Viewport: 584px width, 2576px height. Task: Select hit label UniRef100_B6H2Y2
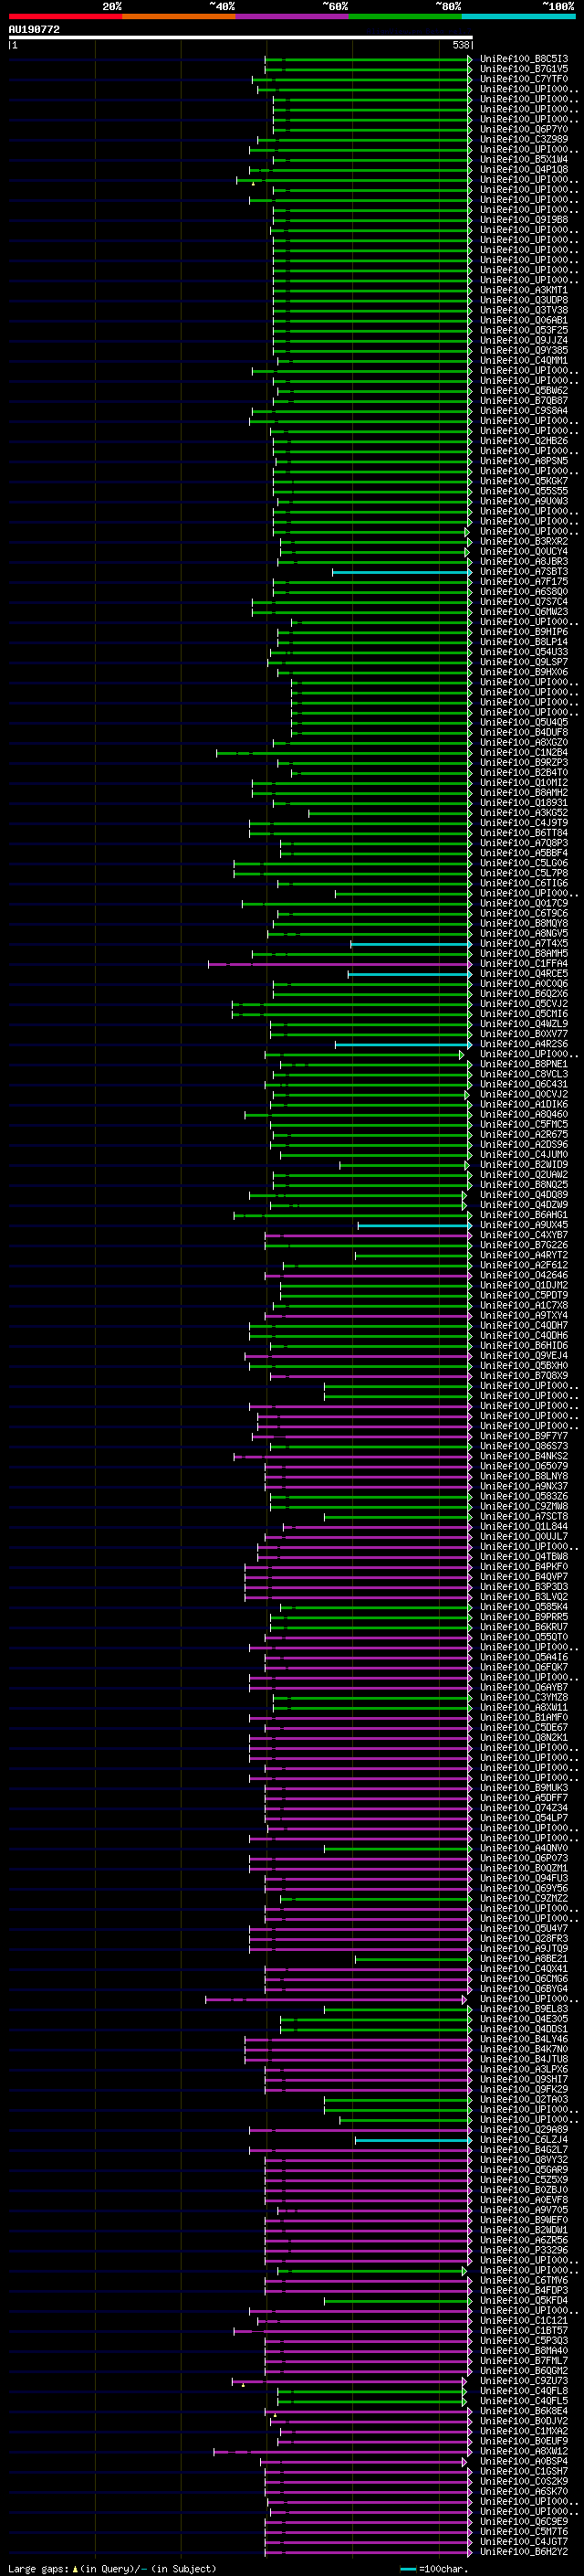[x=524, y=2551]
